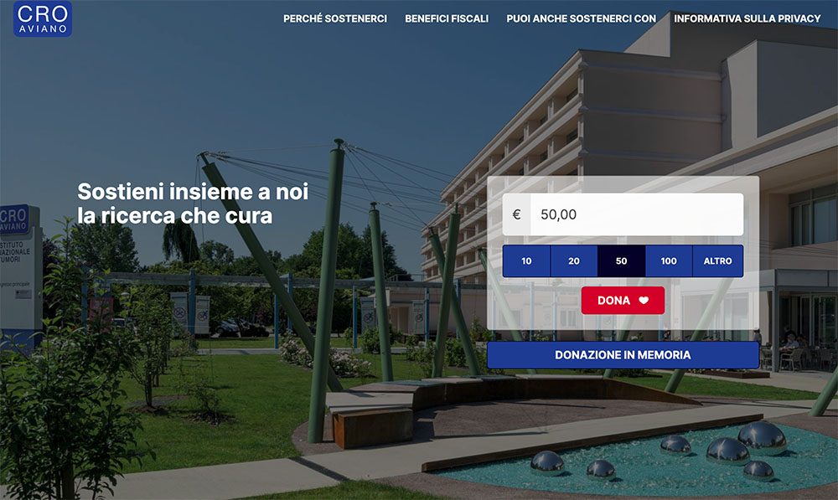
Task: Click the word DONA on red button
Action: [x=613, y=300]
